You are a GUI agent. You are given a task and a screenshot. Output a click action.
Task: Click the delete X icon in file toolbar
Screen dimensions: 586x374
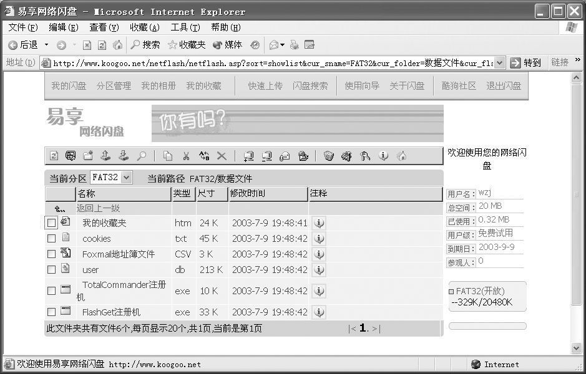[x=222, y=156]
